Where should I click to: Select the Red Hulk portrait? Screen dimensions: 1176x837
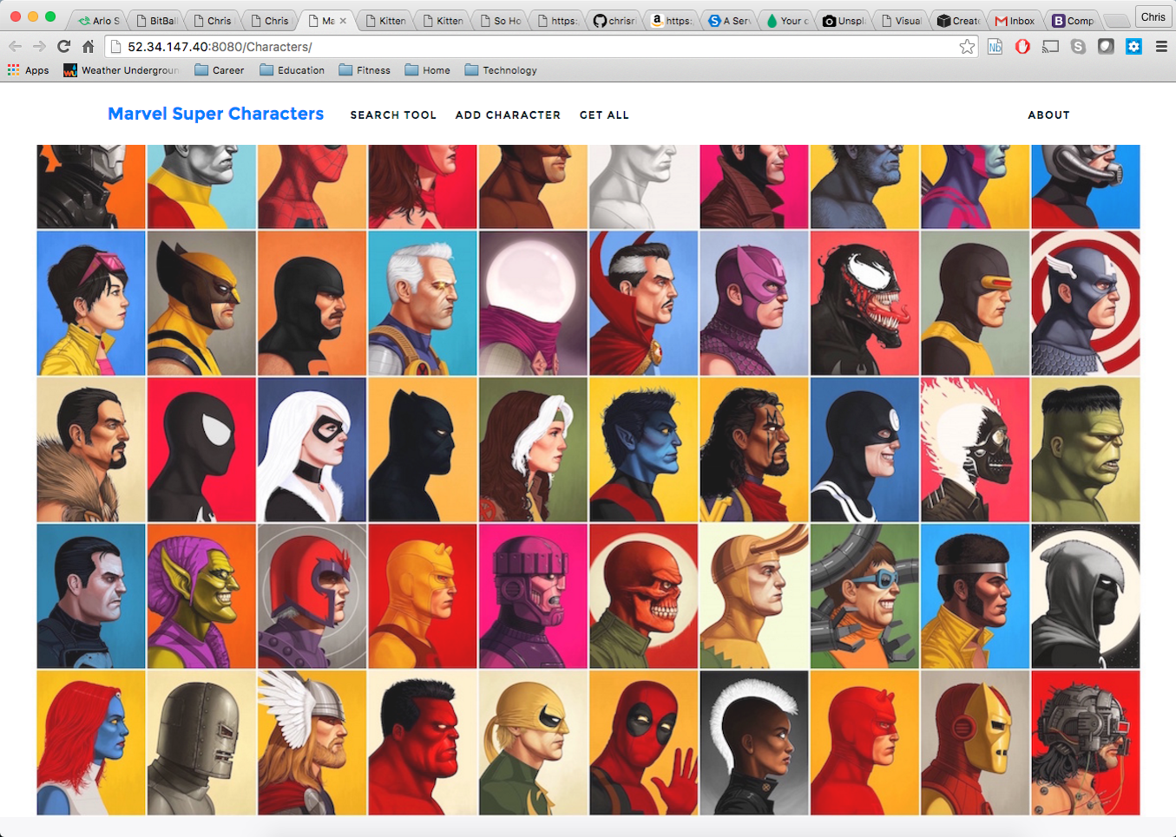pyautogui.click(x=423, y=742)
